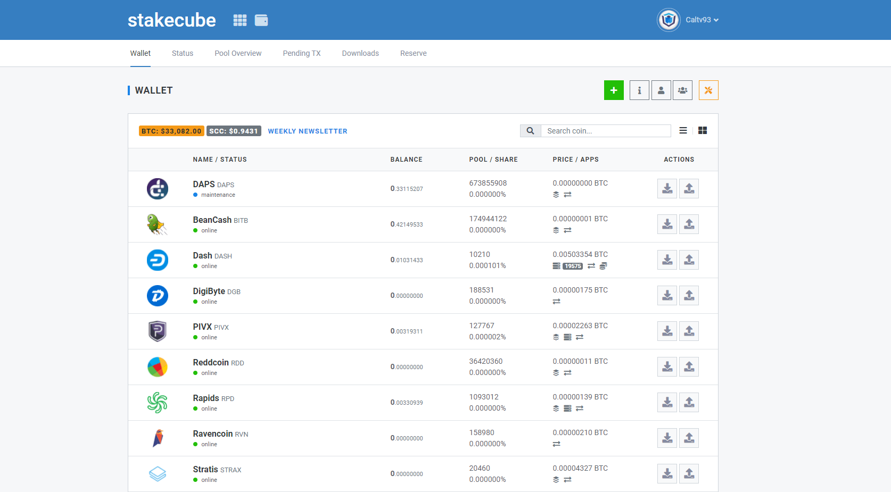Deposit DAPS using download icon
This screenshot has width=891, height=492.
point(667,189)
